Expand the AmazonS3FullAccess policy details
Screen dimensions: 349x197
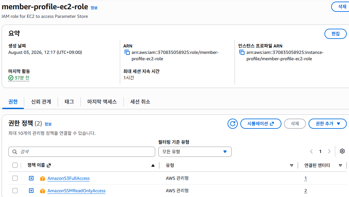click(31, 178)
